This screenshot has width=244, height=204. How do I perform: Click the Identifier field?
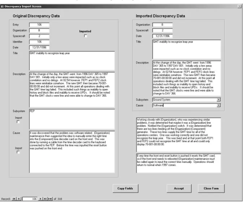(x=39, y=42)
